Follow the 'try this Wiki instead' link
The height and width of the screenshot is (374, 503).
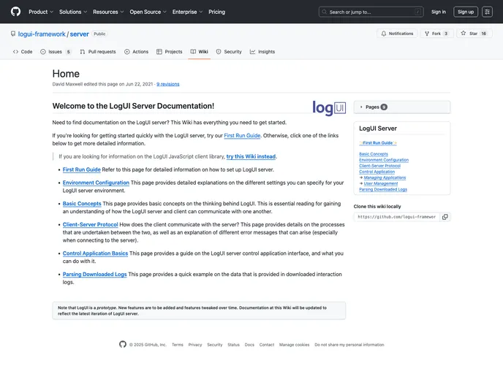pyautogui.click(x=251, y=156)
